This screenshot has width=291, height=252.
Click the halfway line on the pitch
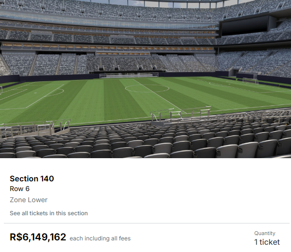(160, 96)
